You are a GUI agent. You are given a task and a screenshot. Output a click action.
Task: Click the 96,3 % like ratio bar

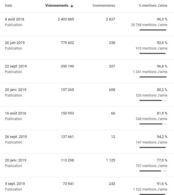coord(153,30)
